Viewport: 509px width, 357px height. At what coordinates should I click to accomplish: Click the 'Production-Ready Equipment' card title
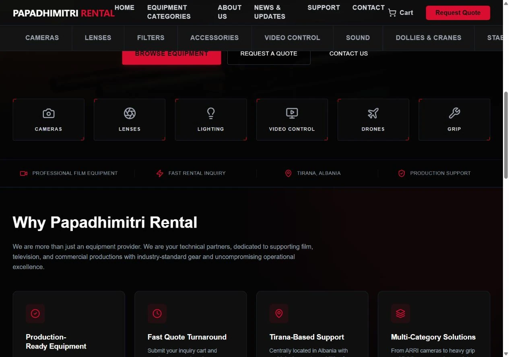[56, 342]
